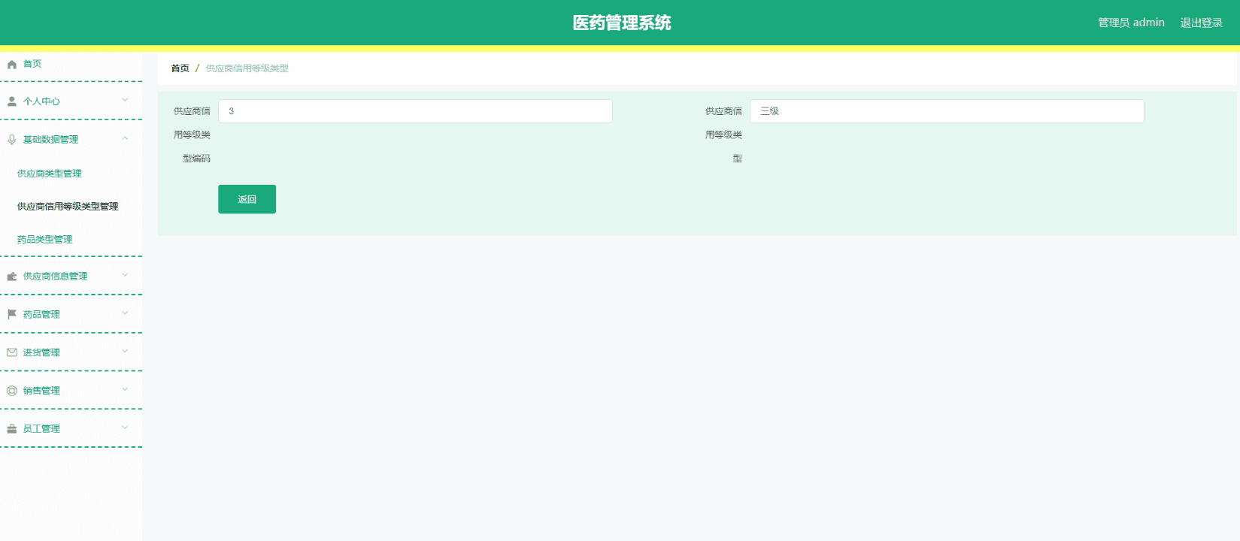Open the 供应商信息管理 menu label
This screenshot has height=541, width=1240.
click(x=55, y=277)
